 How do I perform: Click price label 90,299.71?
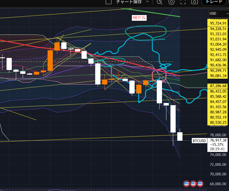[218, 70]
